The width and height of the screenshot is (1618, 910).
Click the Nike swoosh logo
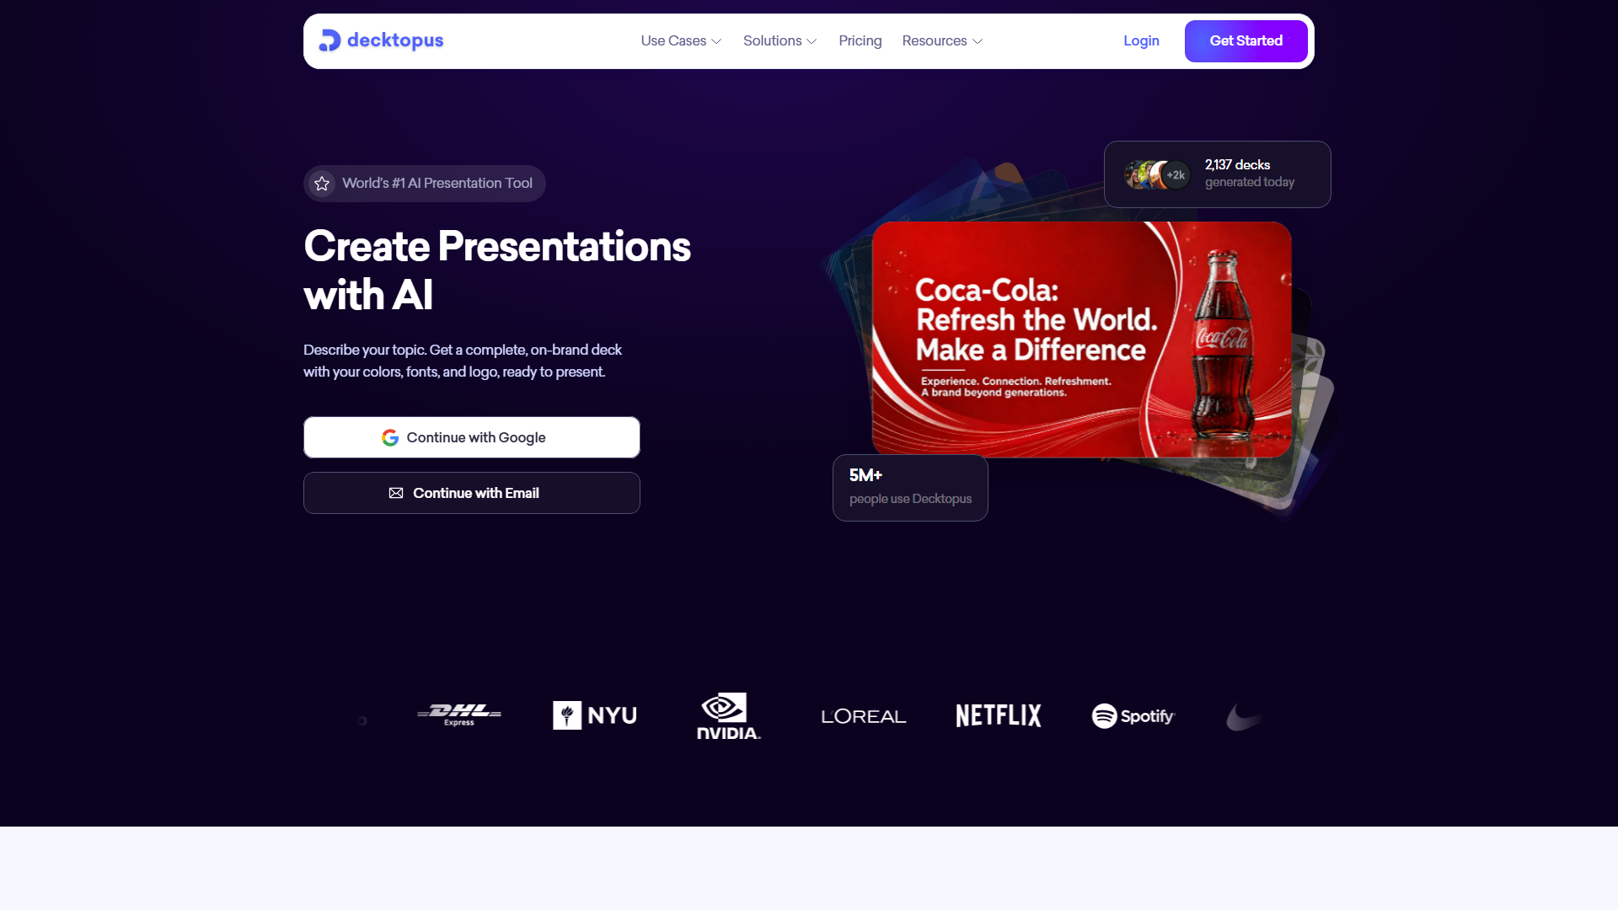tap(1244, 717)
